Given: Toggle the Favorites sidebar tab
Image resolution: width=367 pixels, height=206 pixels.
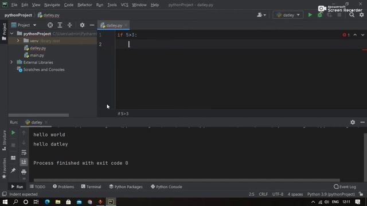Looking at the screenshot, I should tap(4, 168).
